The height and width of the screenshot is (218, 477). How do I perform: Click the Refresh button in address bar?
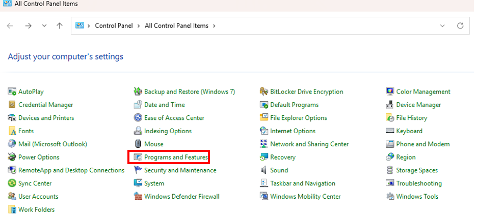coord(460,25)
